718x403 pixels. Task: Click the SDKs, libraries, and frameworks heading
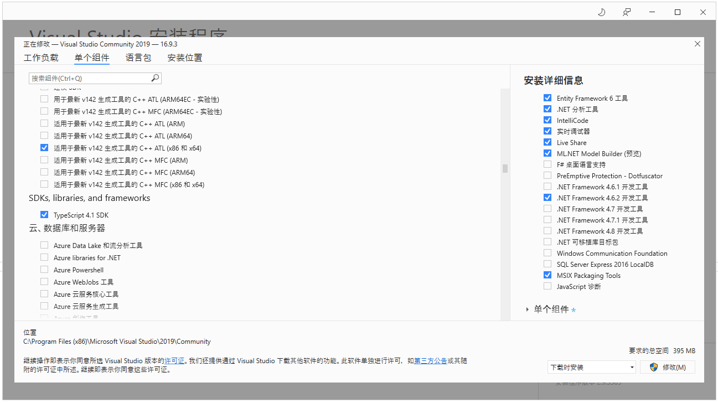click(x=90, y=198)
